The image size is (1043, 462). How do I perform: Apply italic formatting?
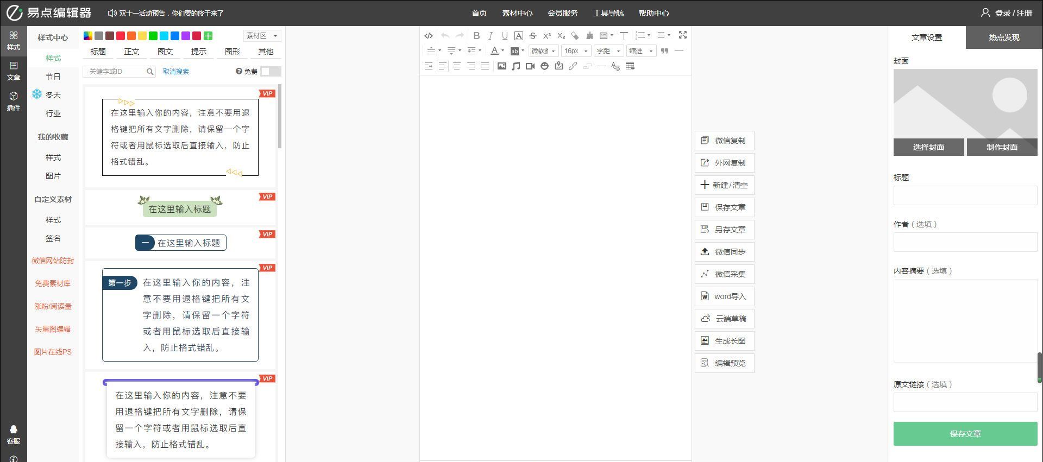[491, 36]
